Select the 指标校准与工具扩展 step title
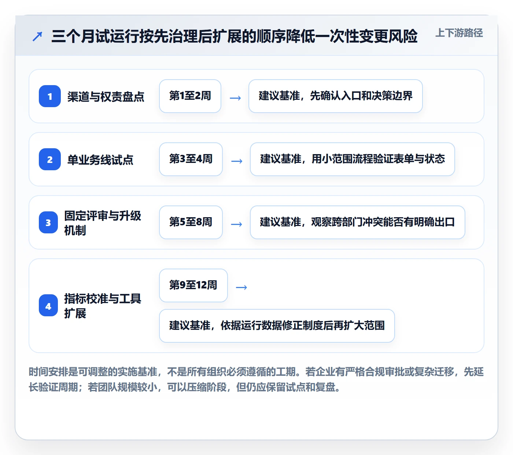 (x=103, y=306)
